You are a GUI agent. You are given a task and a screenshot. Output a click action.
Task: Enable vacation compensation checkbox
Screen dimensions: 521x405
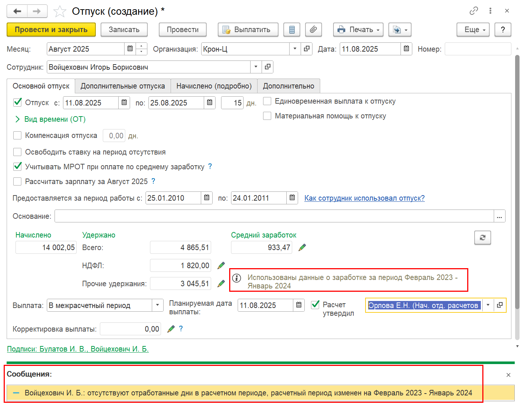pos(17,135)
